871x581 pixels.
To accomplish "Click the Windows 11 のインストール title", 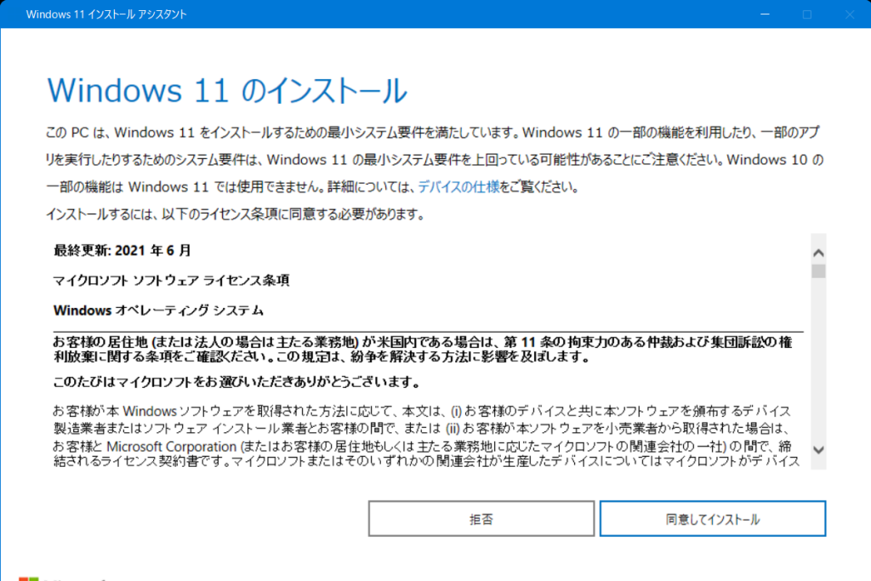I will (x=227, y=90).
